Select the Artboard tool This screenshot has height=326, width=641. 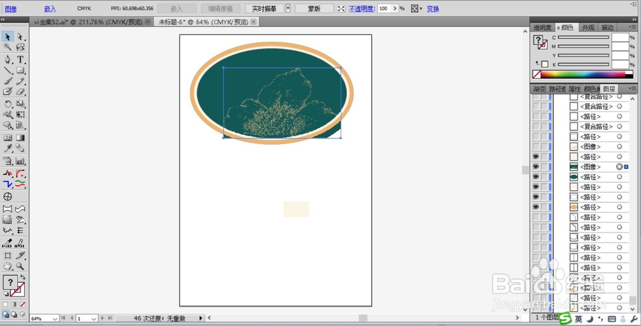pyautogui.click(x=7, y=256)
